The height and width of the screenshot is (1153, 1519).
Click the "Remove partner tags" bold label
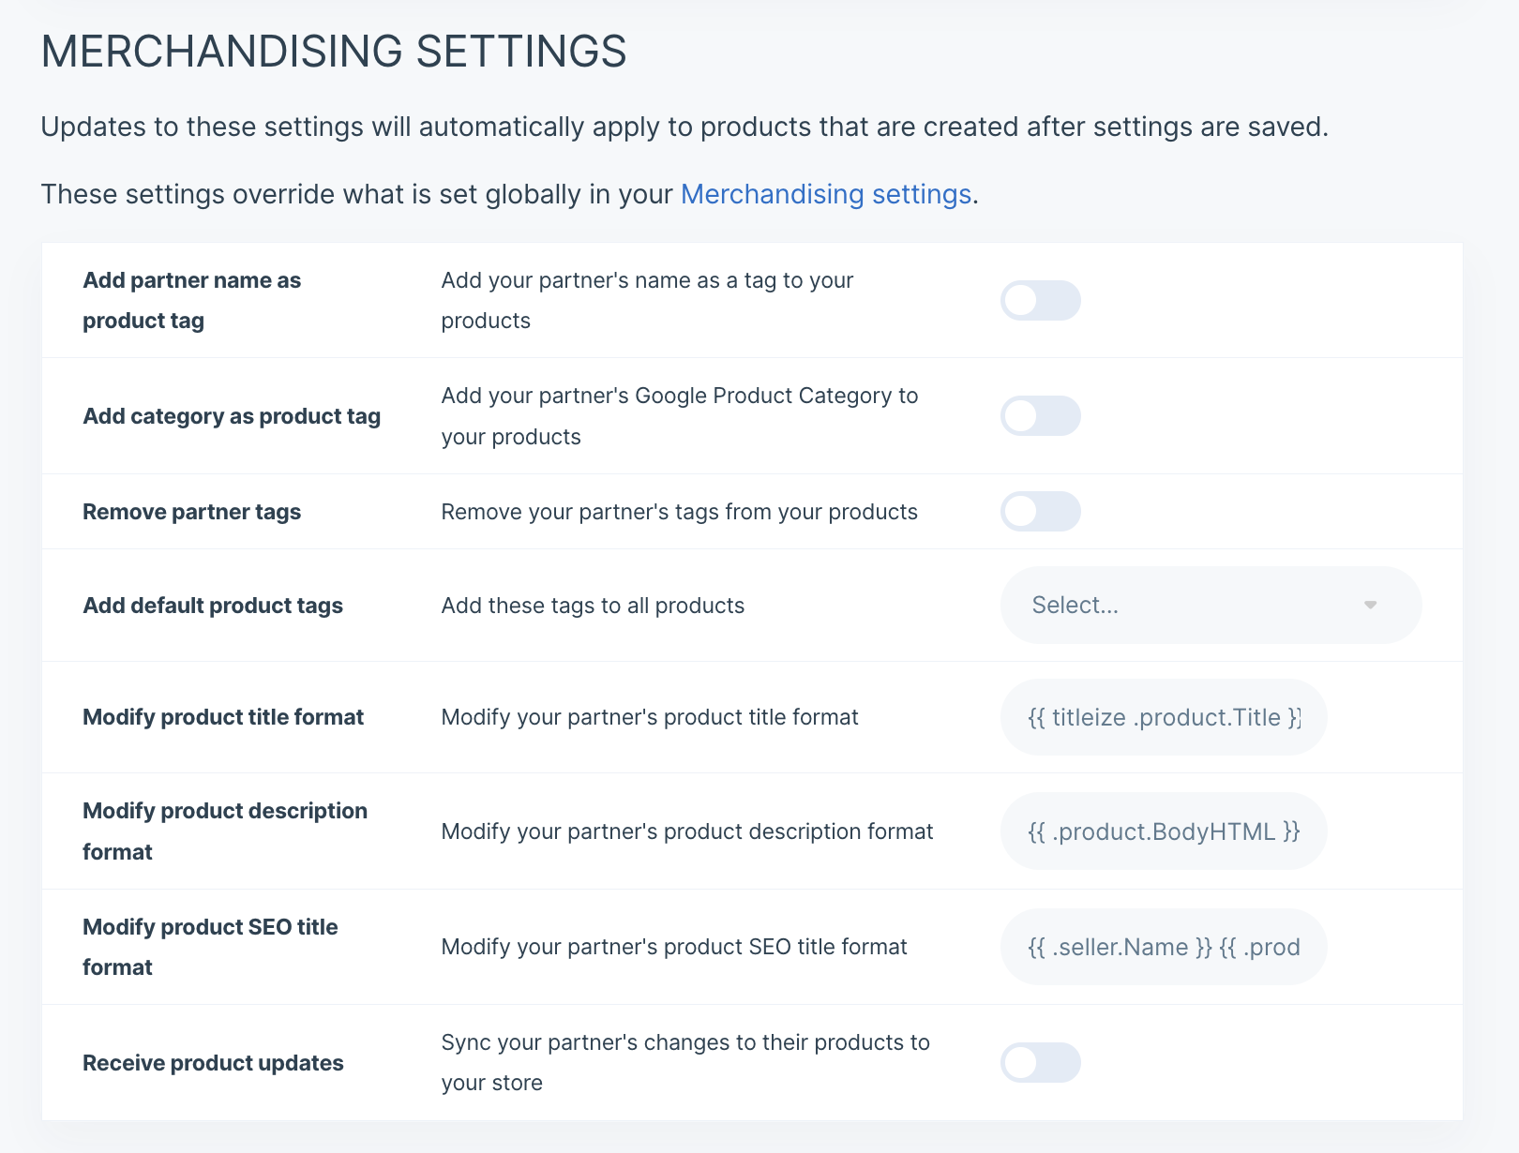pos(191,512)
